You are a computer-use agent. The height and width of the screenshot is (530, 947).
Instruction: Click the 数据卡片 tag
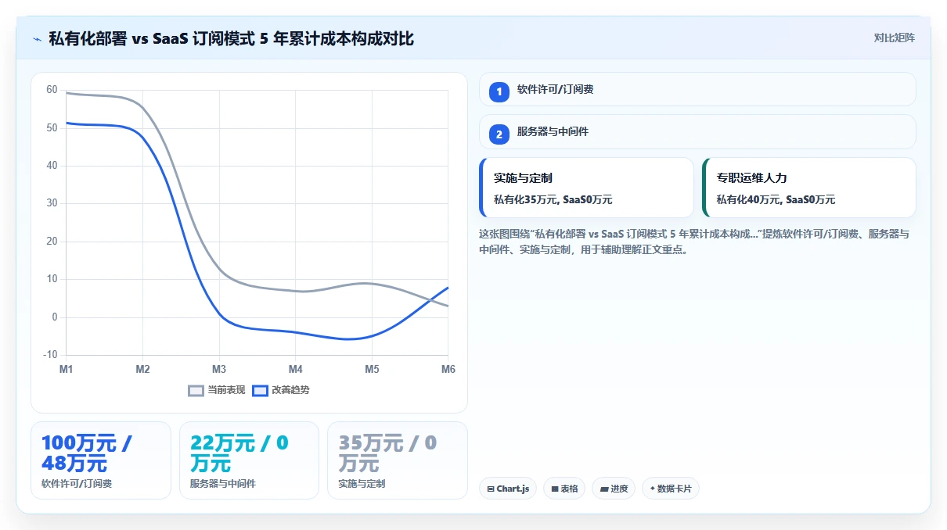click(671, 489)
